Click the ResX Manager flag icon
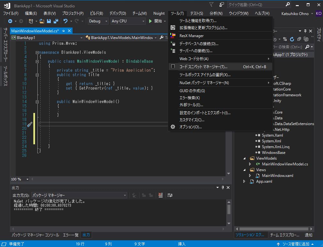 [173, 36]
